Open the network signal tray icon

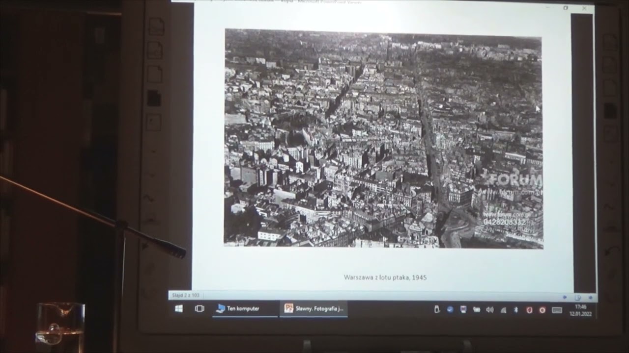click(503, 310)
